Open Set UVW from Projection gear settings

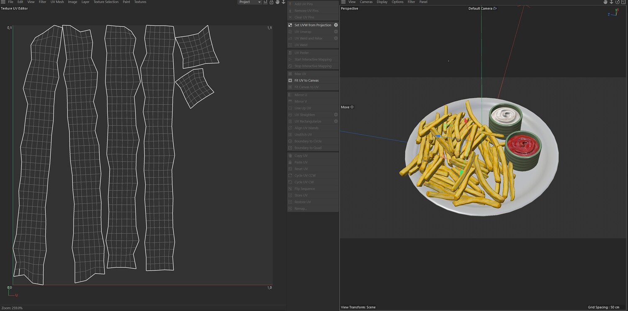coord(336,25)
